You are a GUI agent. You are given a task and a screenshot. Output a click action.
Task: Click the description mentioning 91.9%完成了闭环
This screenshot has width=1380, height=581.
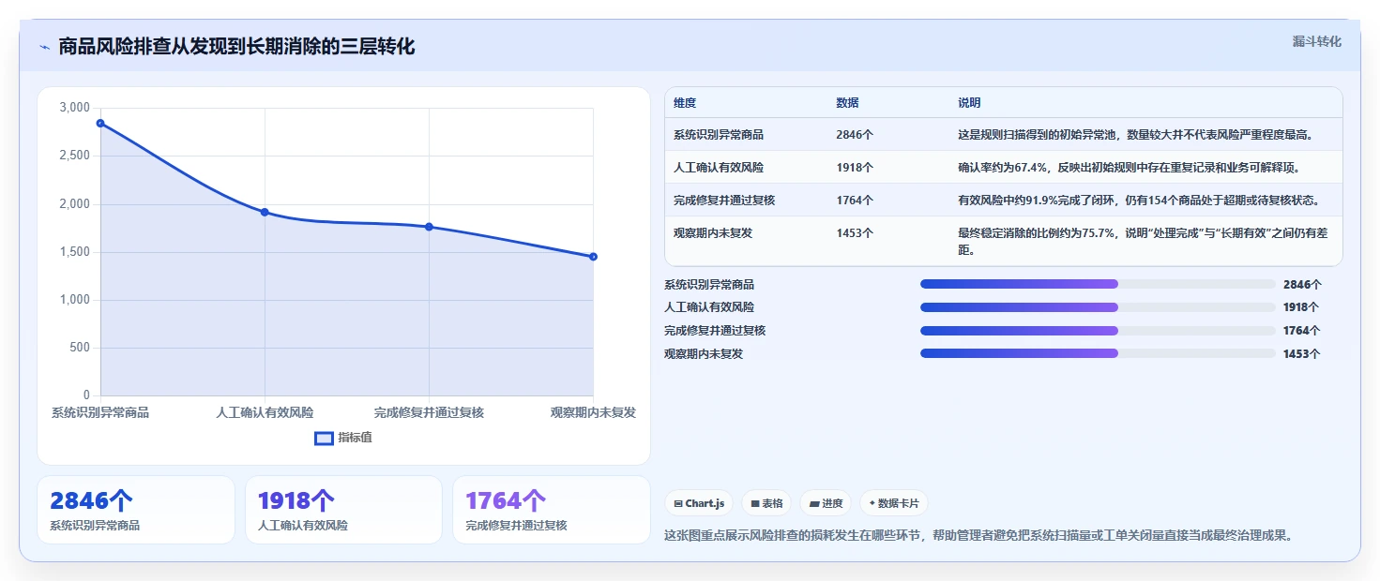click(1139, 201)
